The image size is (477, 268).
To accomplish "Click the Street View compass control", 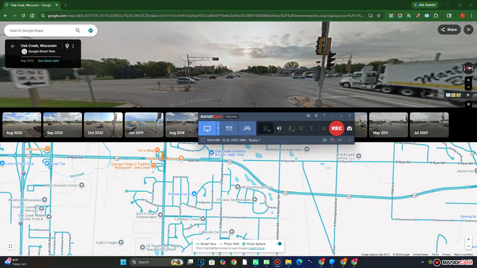I will click(x=469, y=68).
